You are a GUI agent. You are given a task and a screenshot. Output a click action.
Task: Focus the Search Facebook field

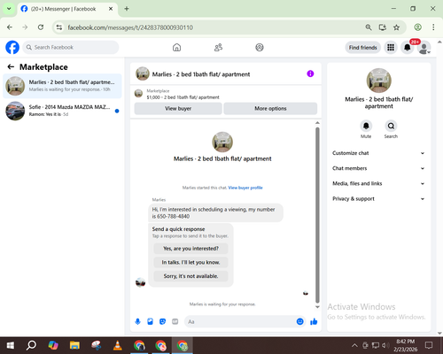[x=71, y=48]
